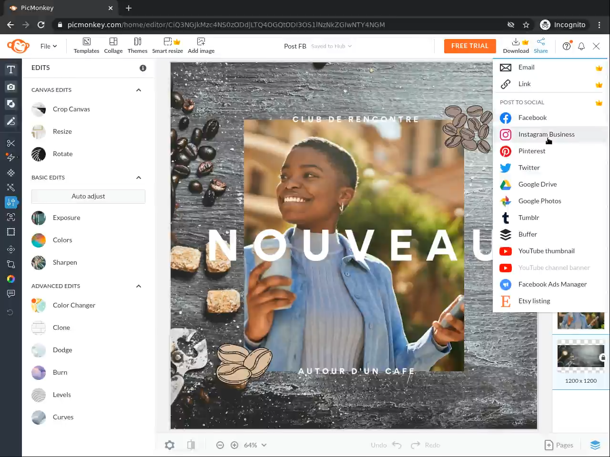Viewport: 610px width, 457px height.
Task: Collapse the Basic Edits section
Action: [x=139, y=178]
